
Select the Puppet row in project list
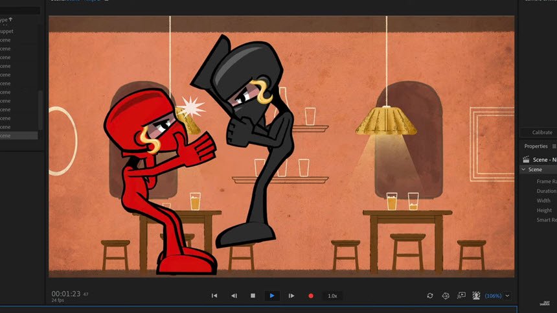coord(19,31)
